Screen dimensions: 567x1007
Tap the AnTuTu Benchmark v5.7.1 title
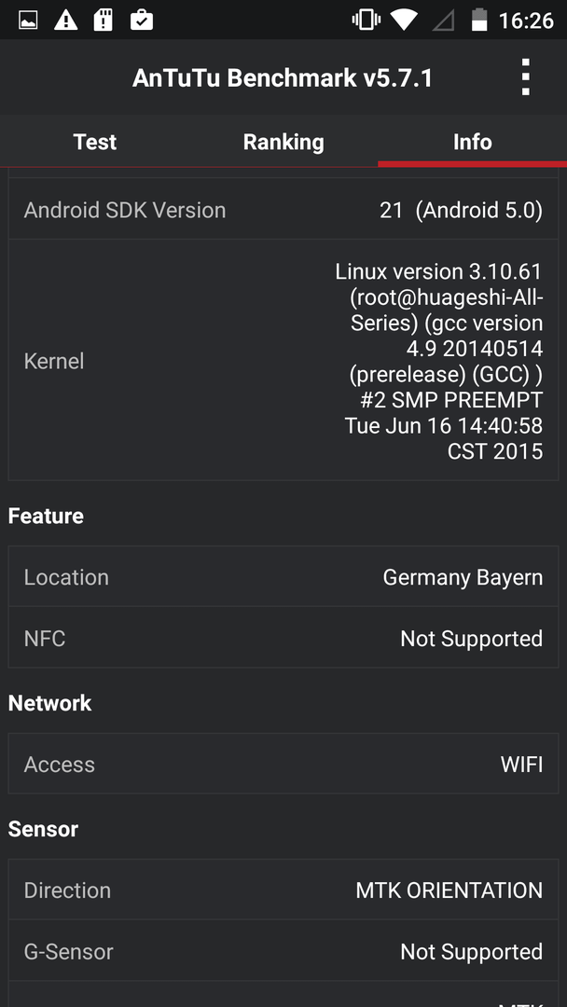(x=283, y=78)
